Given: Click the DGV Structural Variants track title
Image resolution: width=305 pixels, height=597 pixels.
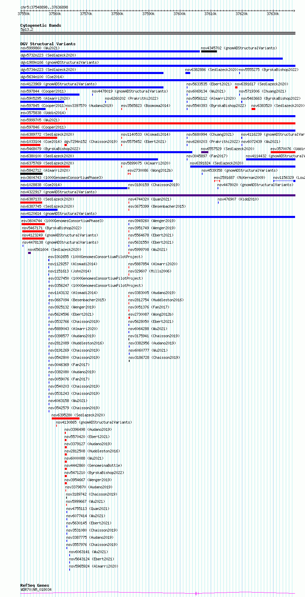Looking at the screenshot, I should [x=48, y=44].
